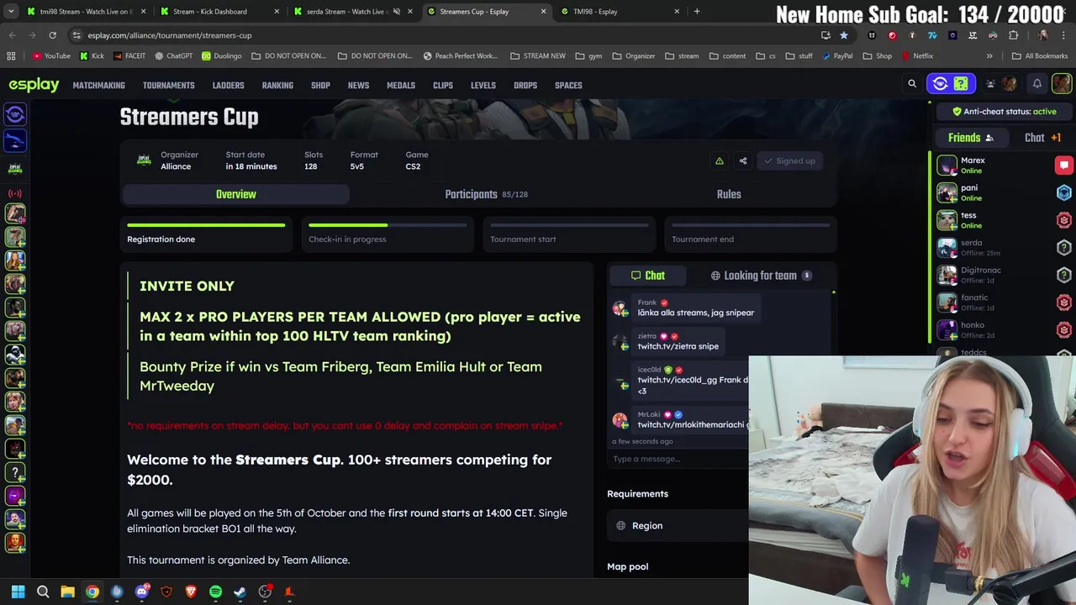Open TOURNAMENTS in the top navigation

[168, 85]
